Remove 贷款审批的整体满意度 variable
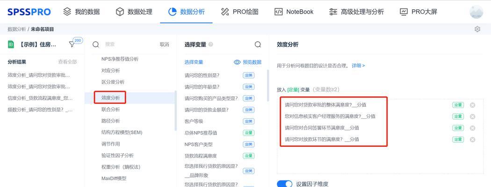Screen dimensions: 491x187 (x=472, y=105)
